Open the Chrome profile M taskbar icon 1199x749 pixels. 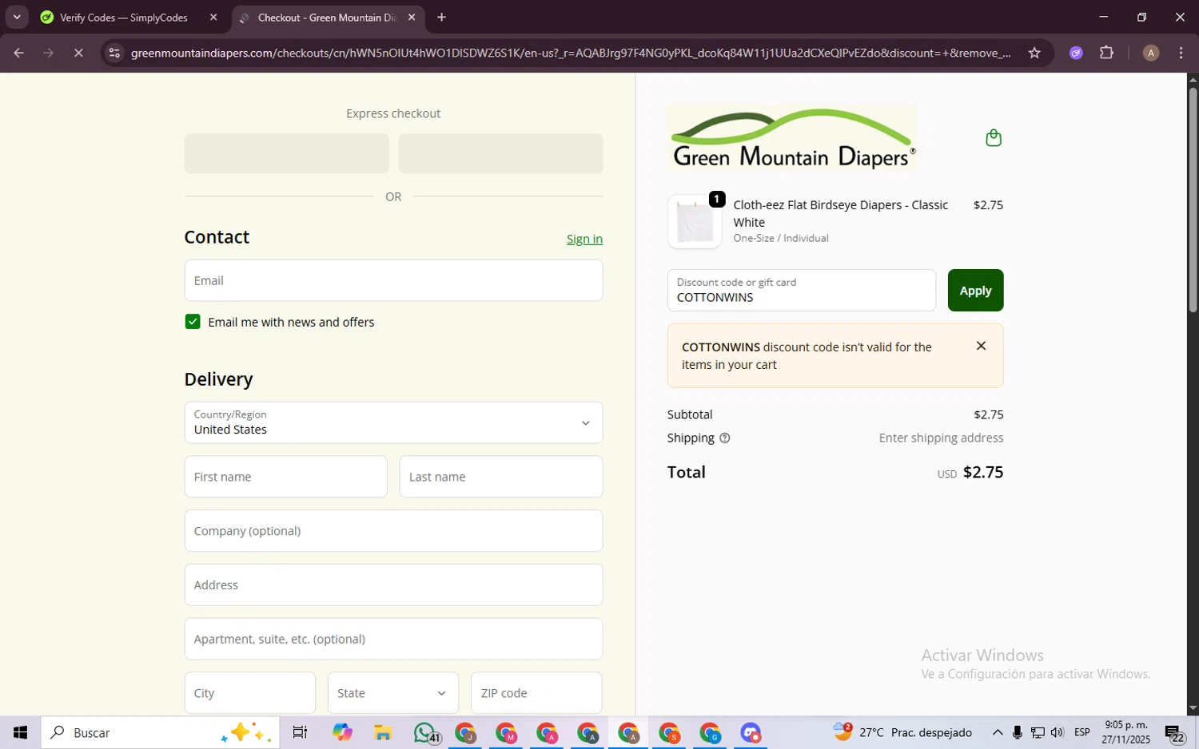(507, 732)
